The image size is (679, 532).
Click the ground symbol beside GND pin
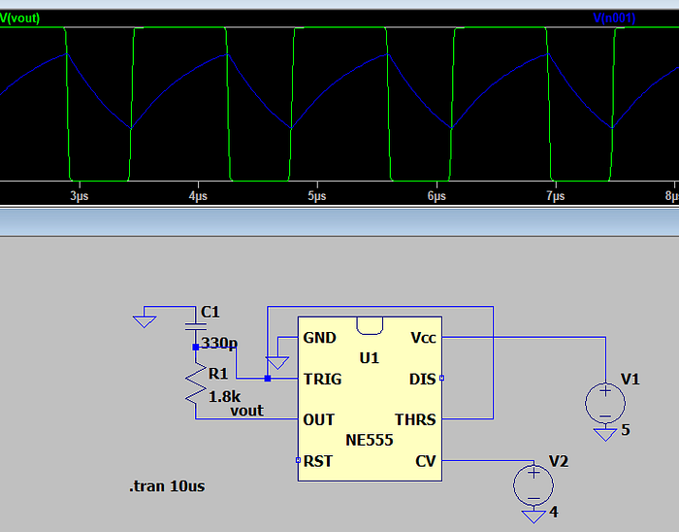[x=278, y=363]
